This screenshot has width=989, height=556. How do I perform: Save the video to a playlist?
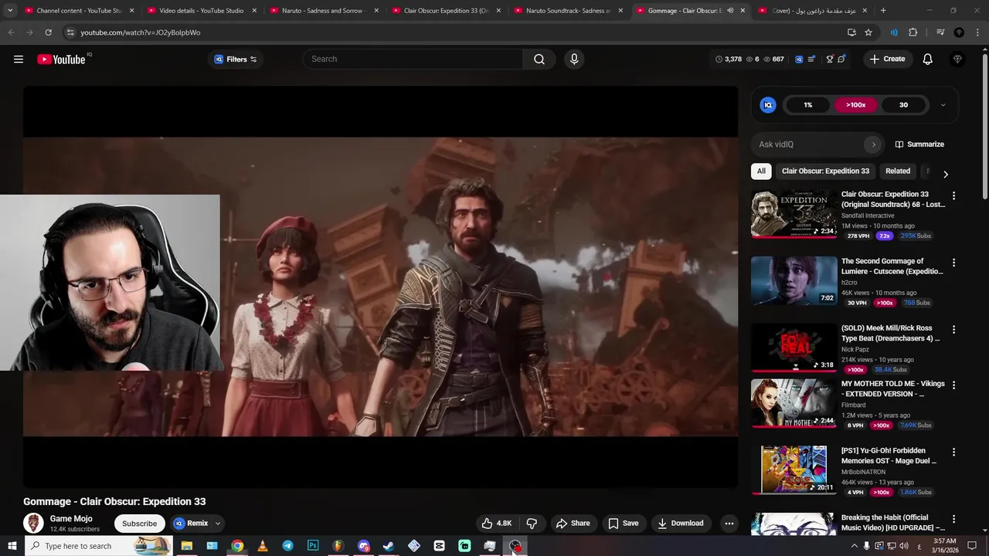click(623, 523)
